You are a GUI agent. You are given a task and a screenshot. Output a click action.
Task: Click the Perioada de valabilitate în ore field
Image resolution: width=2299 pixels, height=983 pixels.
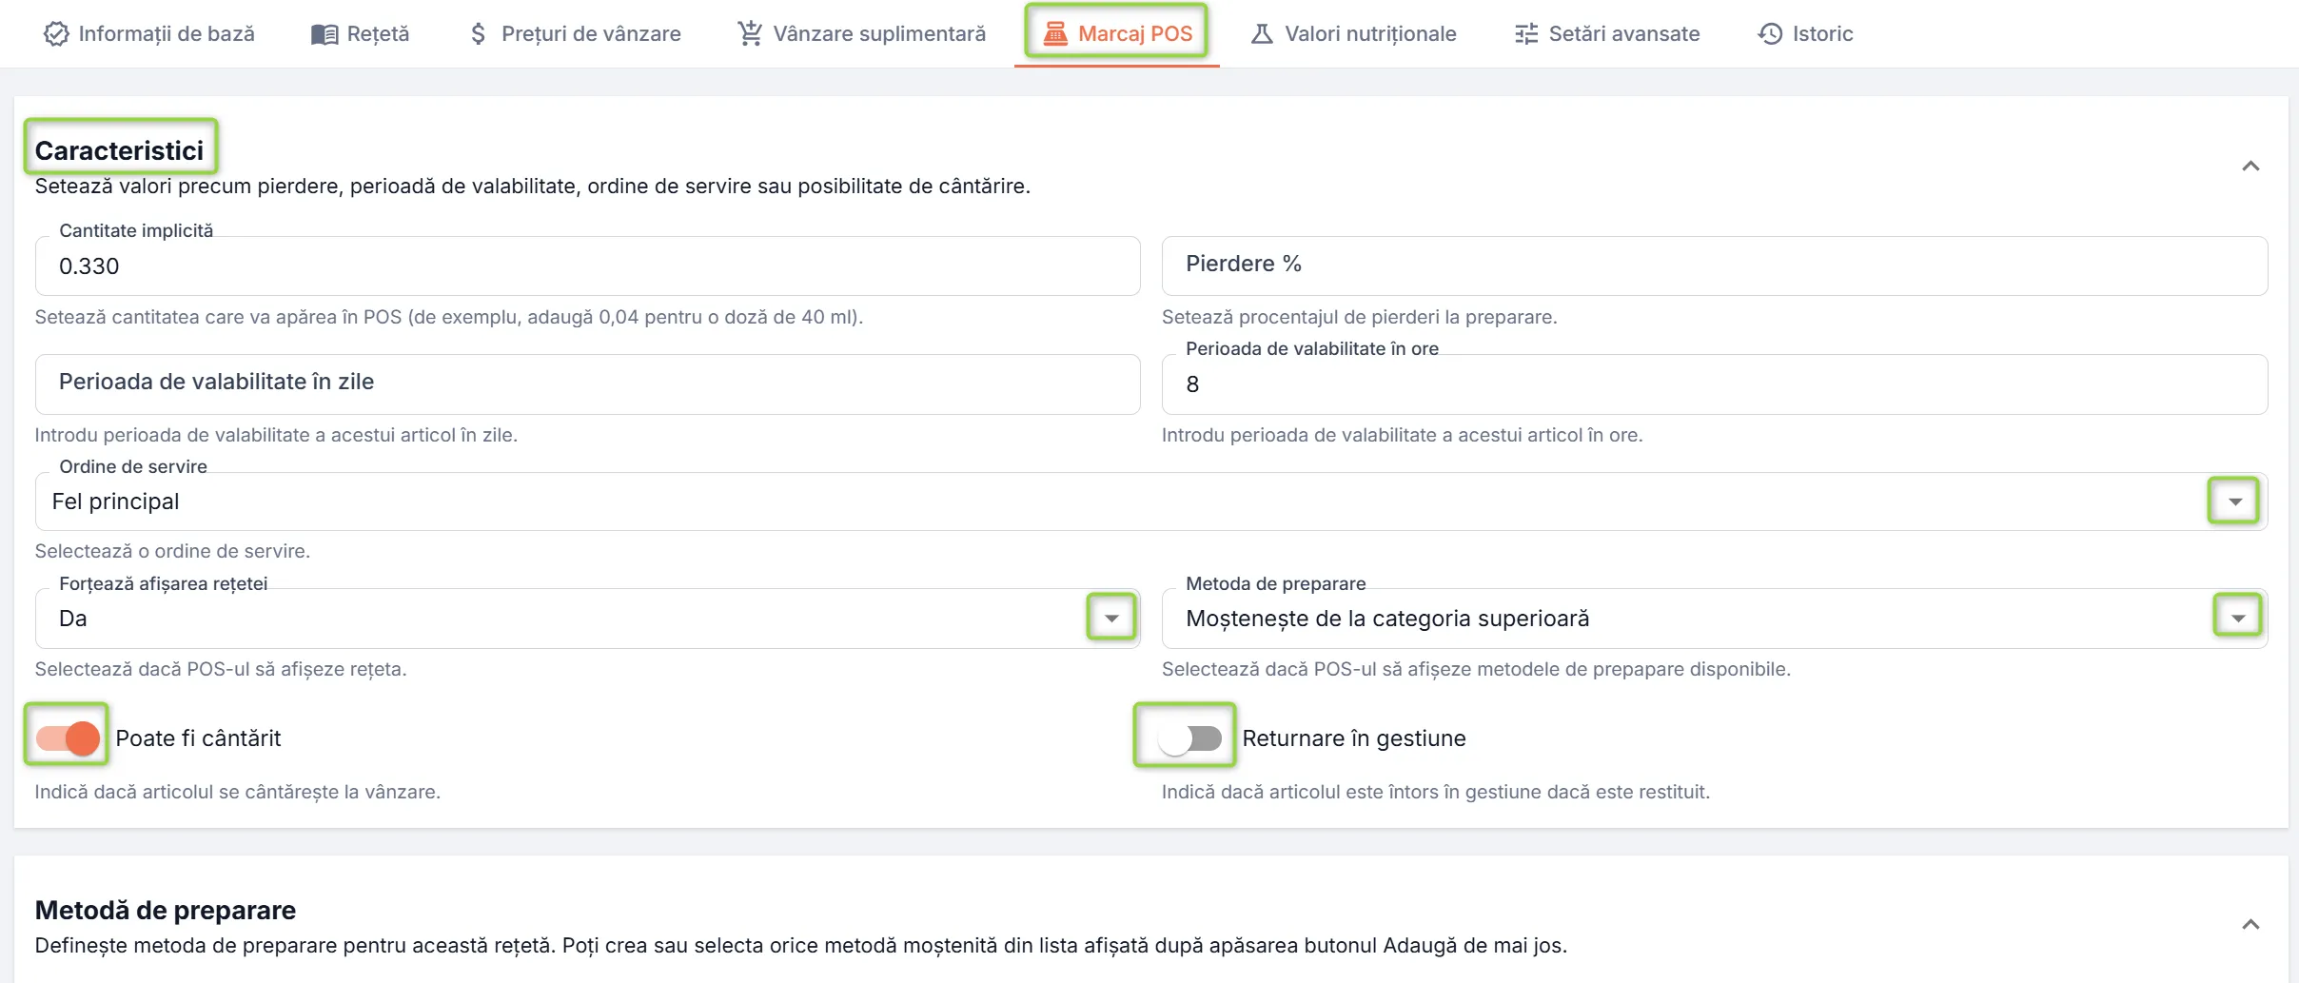(1714, 384)
